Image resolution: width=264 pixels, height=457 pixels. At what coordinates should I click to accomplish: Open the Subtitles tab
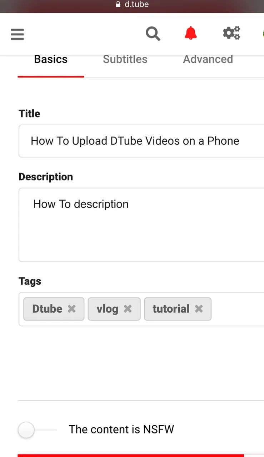125,59
